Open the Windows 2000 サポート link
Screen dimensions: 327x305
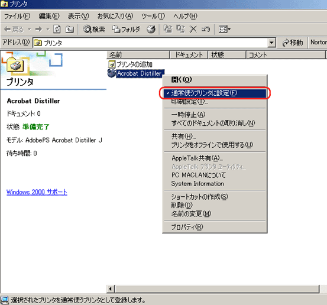tap(37, 192)
